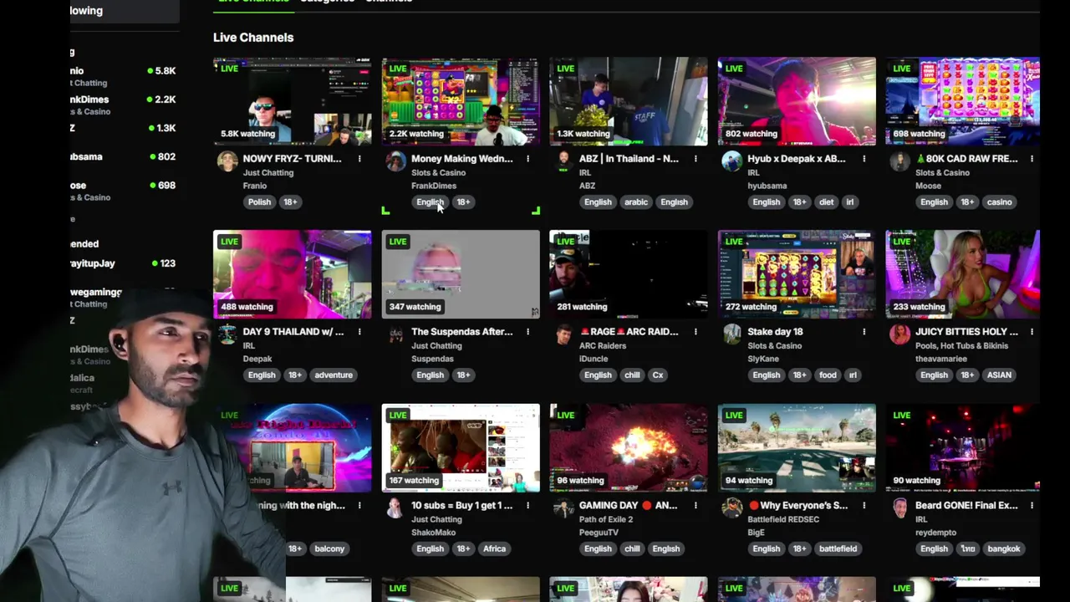This screenshot has height=602, width=1070.
Task: Open options menu for NOWY FRYZ stream
Action: tap(359, 159)
